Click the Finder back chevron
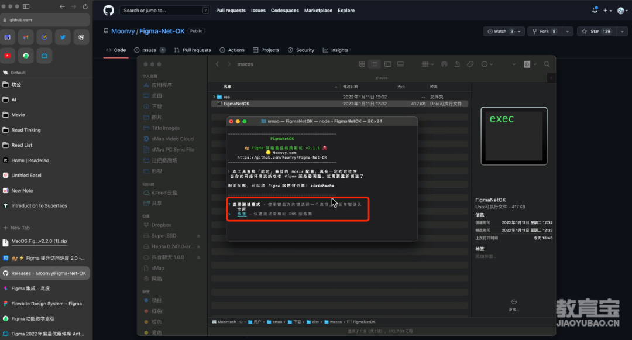Image resolution: width=632 pixels, height=340 pixels. (x=217, y=64)
